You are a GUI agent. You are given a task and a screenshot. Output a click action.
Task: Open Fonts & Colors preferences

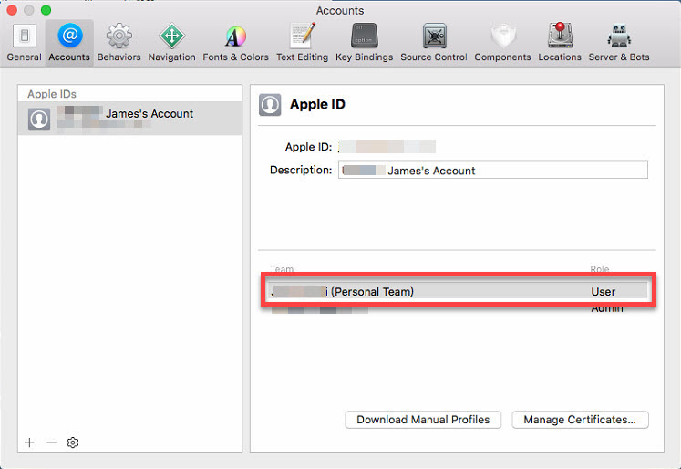[235, 43]
